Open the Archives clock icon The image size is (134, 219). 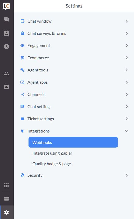tap(6, 47)
